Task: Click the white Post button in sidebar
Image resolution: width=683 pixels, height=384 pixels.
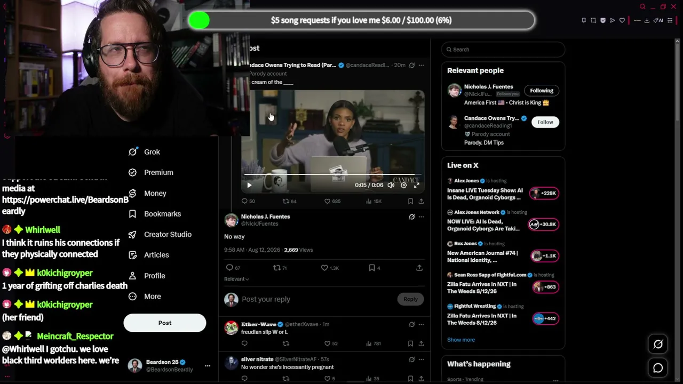Action: [x=165, y=323]
